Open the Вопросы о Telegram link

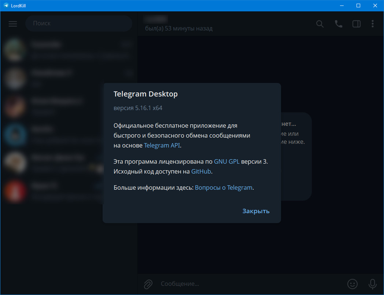coord(224,187)
